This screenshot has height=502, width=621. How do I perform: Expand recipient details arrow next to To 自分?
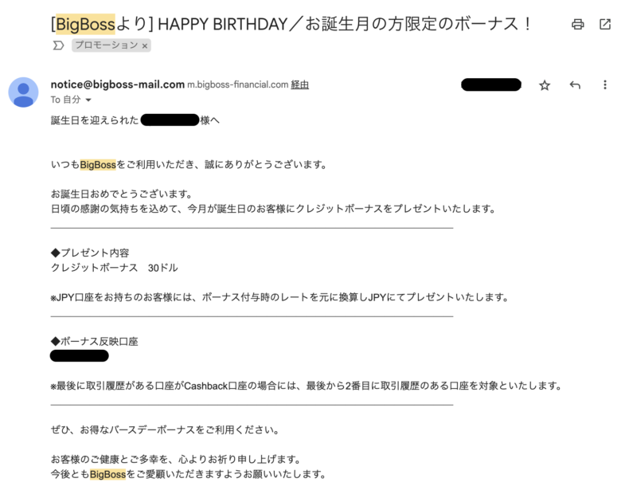point(88,100)
